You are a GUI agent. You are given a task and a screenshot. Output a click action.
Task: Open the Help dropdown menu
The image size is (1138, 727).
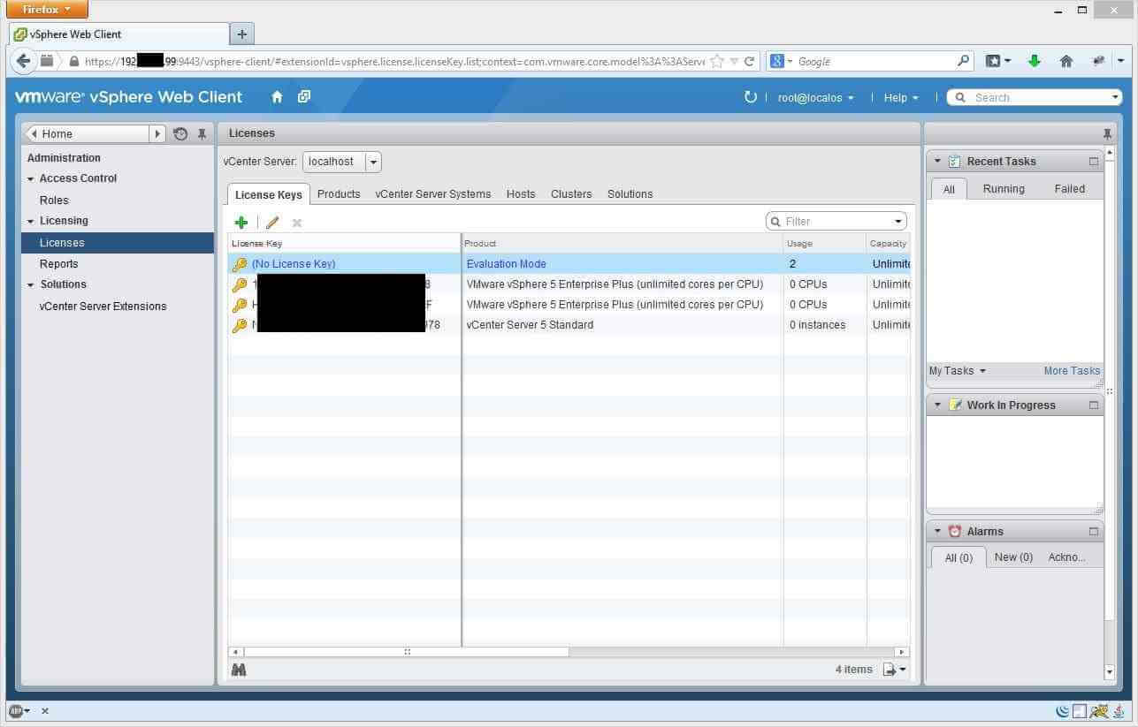point(901,98)
